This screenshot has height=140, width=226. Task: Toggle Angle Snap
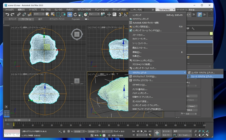coord(126,14)
